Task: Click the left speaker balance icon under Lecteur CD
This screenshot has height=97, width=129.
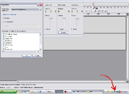Action: point(46,11)
